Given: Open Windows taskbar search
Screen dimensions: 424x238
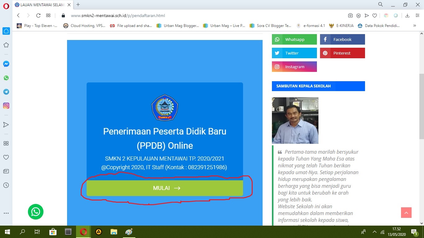Looking at the screenshot, I should tap(22, 231).
